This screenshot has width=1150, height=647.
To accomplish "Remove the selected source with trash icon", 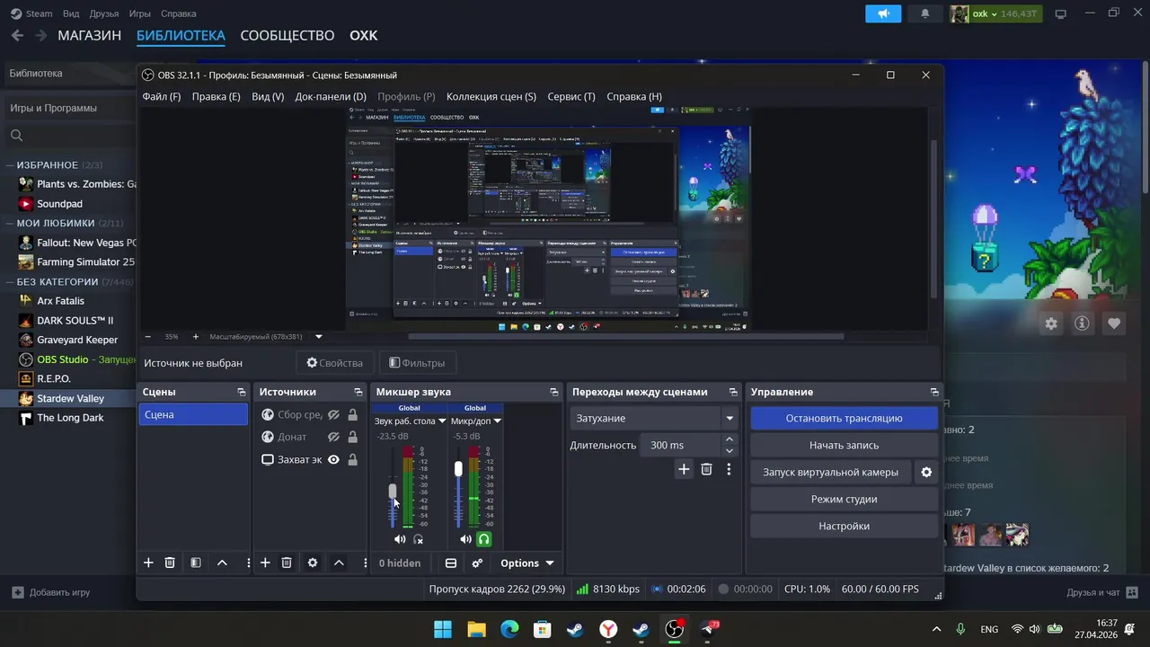I will click(x=287, y=563).
